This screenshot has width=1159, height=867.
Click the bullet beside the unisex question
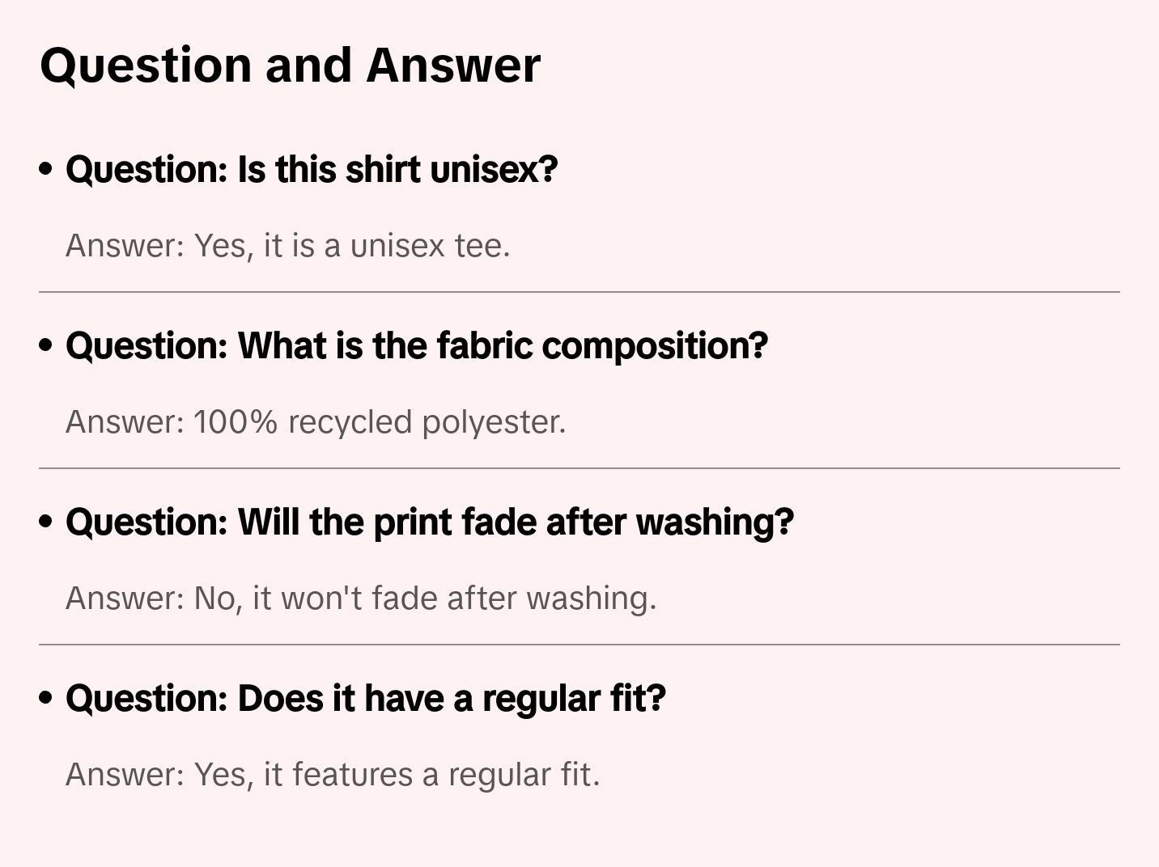coord(46,169)
